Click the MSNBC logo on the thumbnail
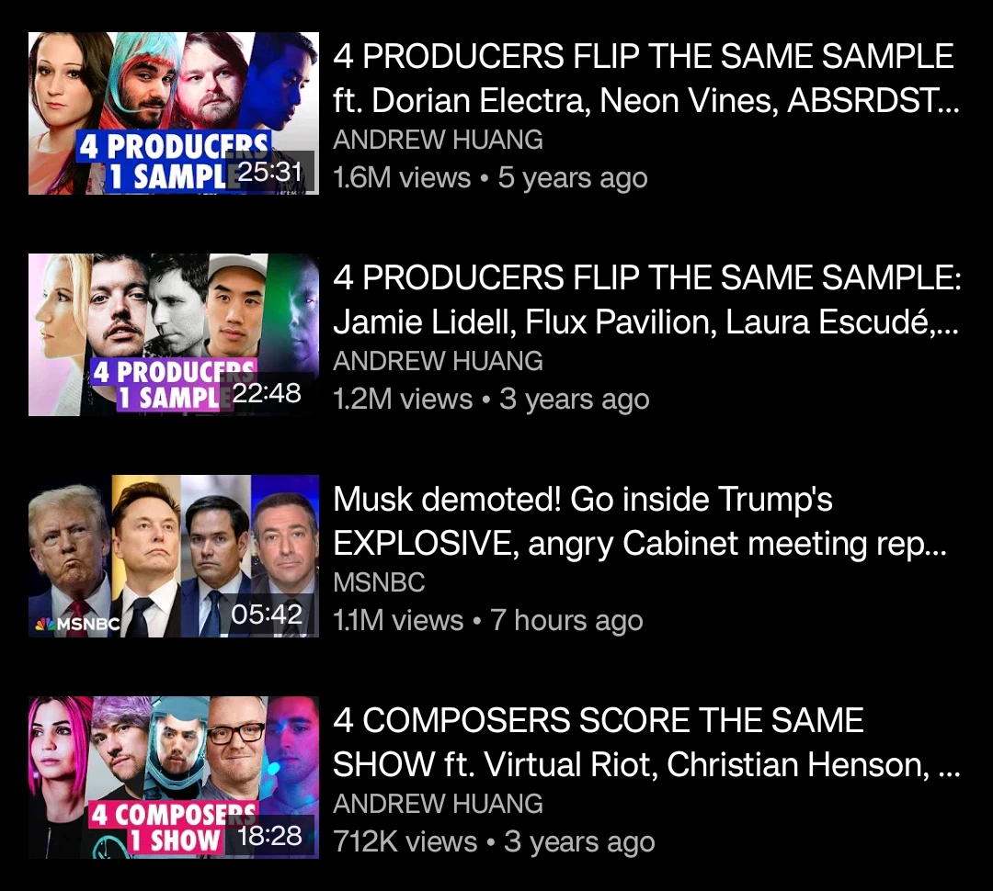 point(77,624)
